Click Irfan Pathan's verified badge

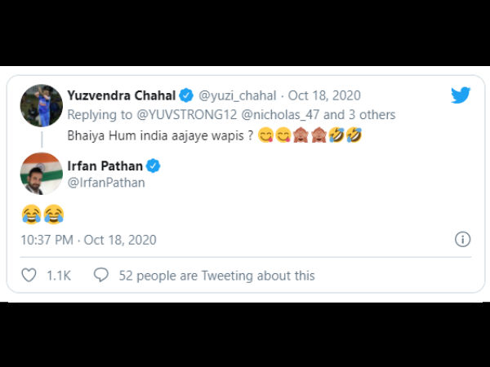[x=153, y=166]
